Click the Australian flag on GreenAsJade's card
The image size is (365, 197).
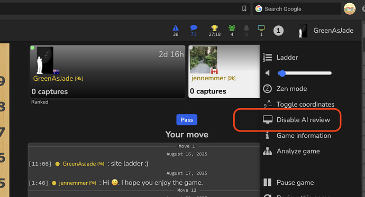[x=56, y=71]
